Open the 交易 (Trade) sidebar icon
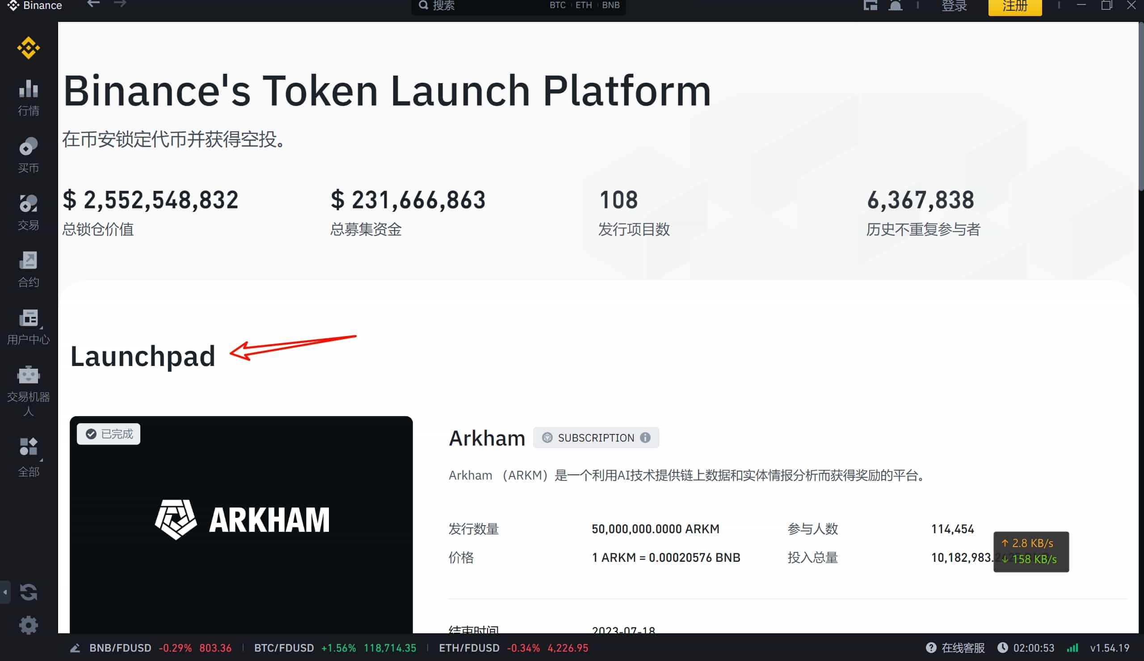Viewport: 1144px width, 661px height. (x=28, y=210)
